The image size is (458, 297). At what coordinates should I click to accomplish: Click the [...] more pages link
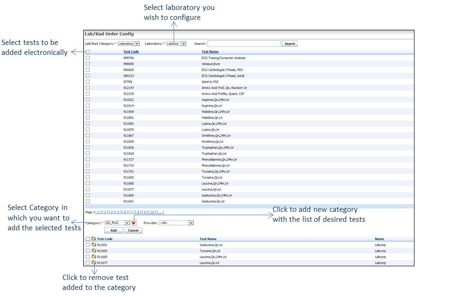160,212
